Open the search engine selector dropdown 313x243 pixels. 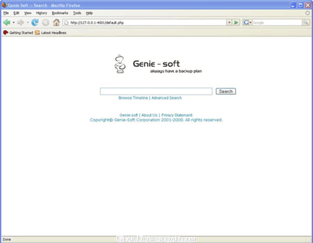[x=247, y=22]
